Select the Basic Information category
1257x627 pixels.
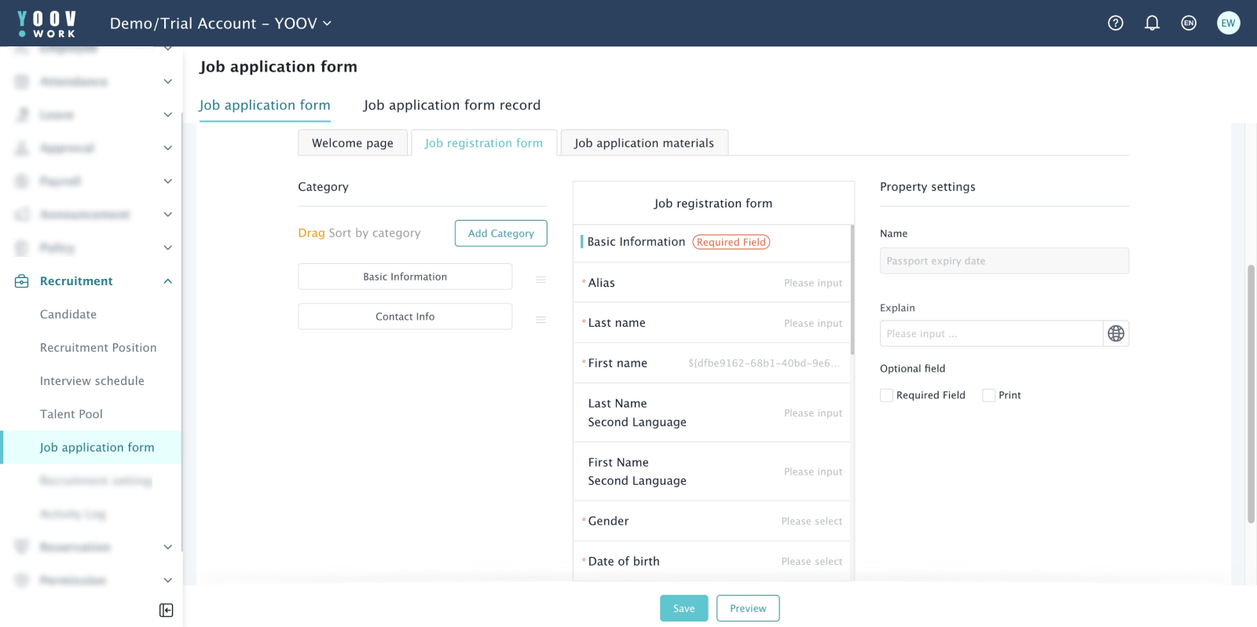[x=405, y=277]
